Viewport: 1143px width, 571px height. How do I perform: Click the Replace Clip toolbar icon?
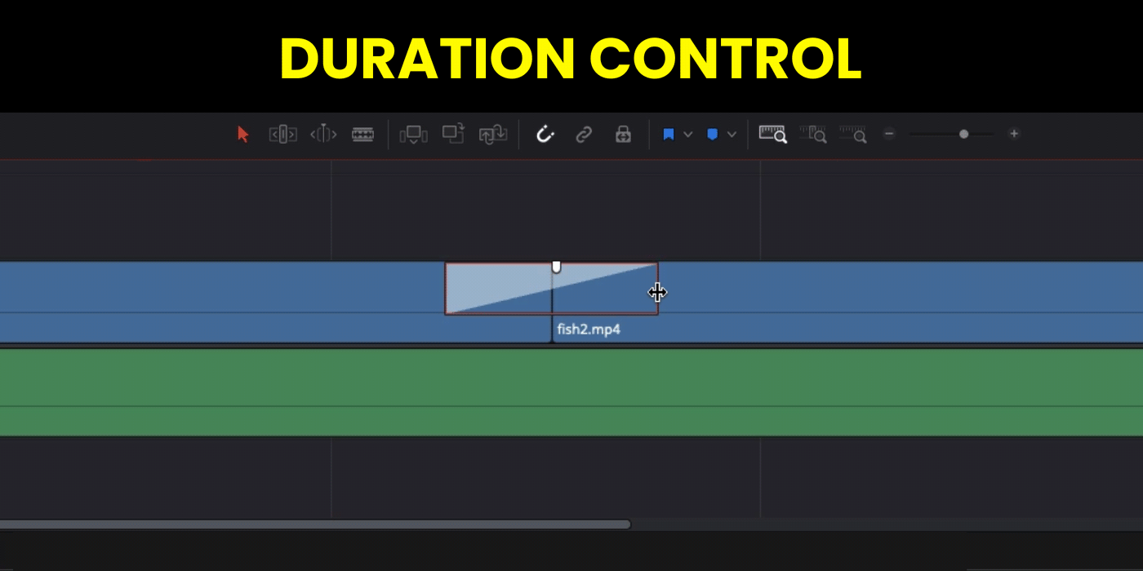coord(493,135)
